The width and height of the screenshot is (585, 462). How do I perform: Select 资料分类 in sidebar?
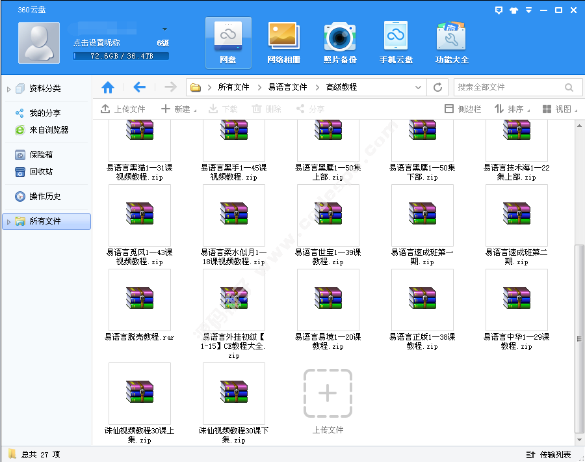[x=45, y=88]
